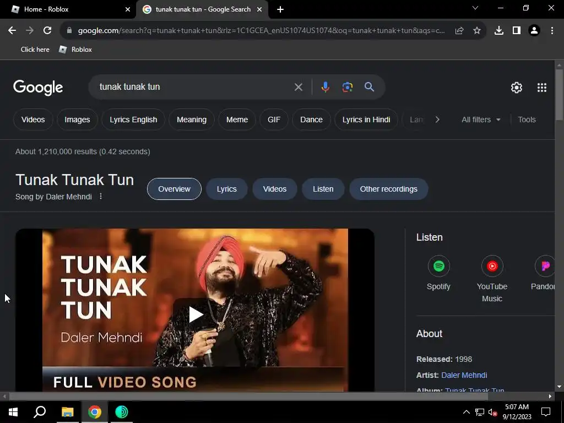Open Windows notification center
564x423 pixels.
pyautogui.click(x=546, y=412)
